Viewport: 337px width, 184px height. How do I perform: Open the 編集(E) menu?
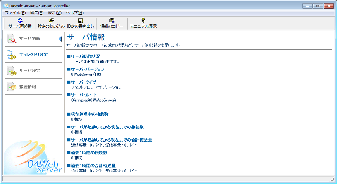point(37,13)
